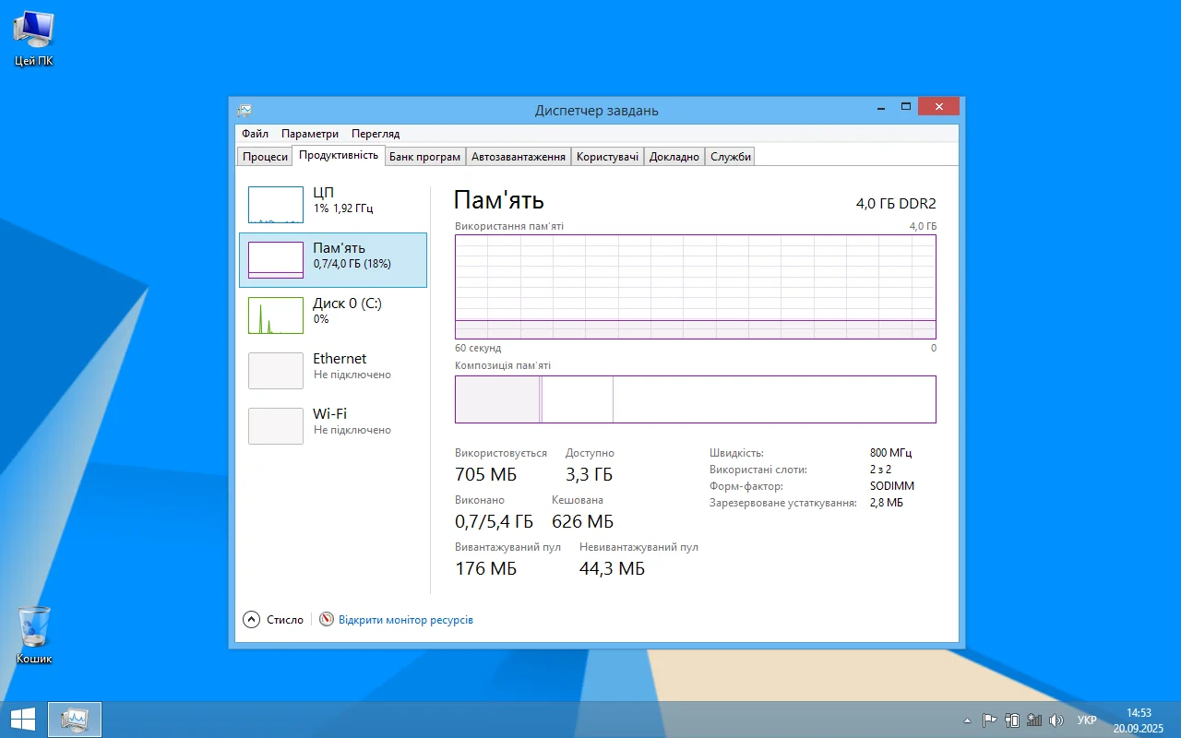1181x738 pixels.
Task: Click the memory composition bar
Action: (695, 399)
